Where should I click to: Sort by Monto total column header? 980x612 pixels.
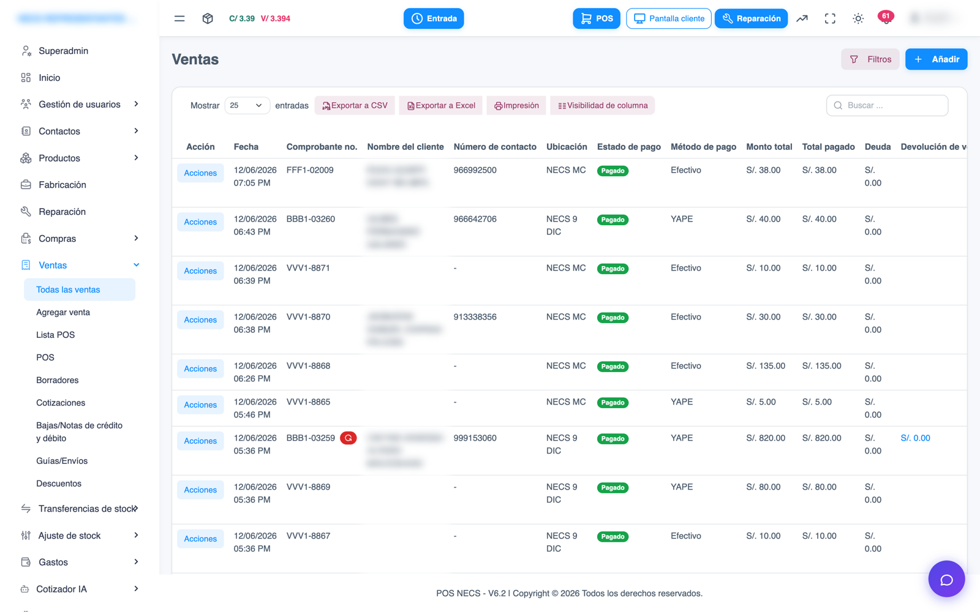point(769,147)
